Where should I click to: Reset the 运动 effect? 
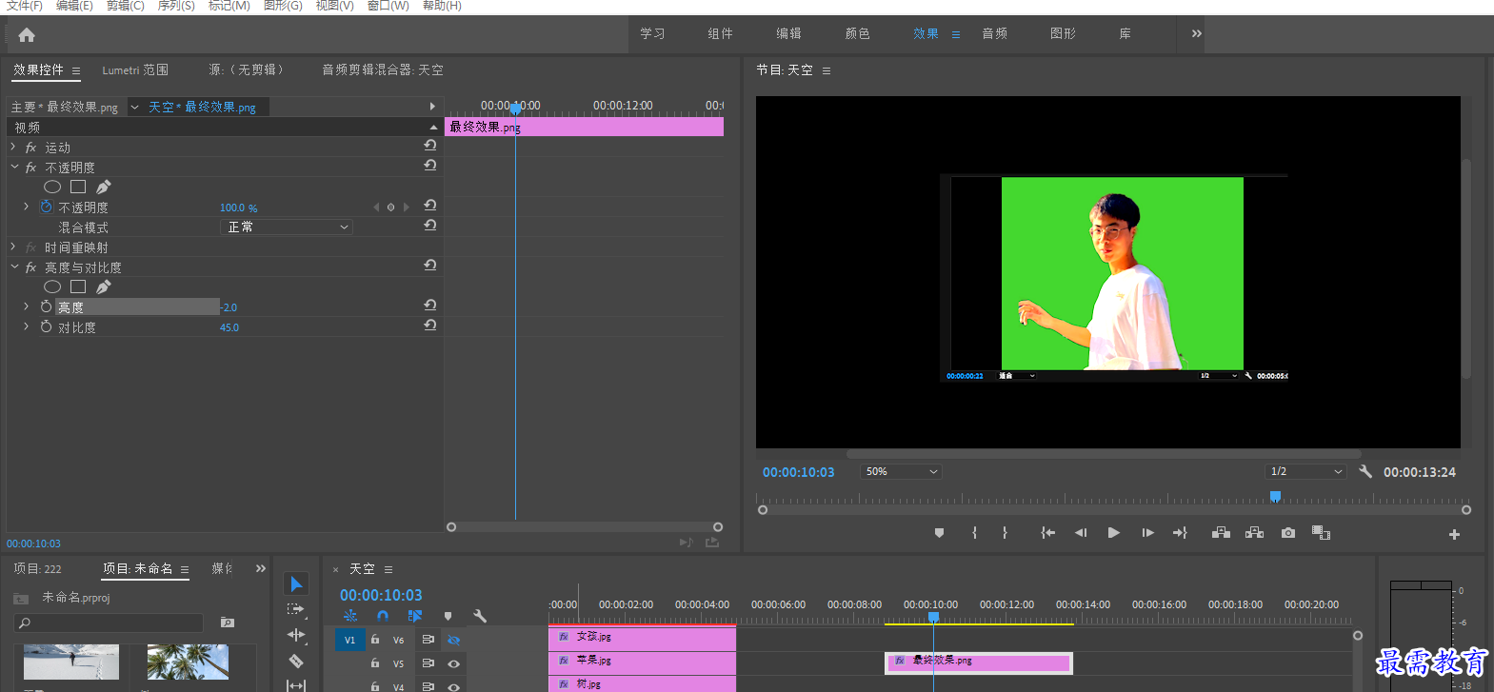pyautogui.click(x=430, y=146)
